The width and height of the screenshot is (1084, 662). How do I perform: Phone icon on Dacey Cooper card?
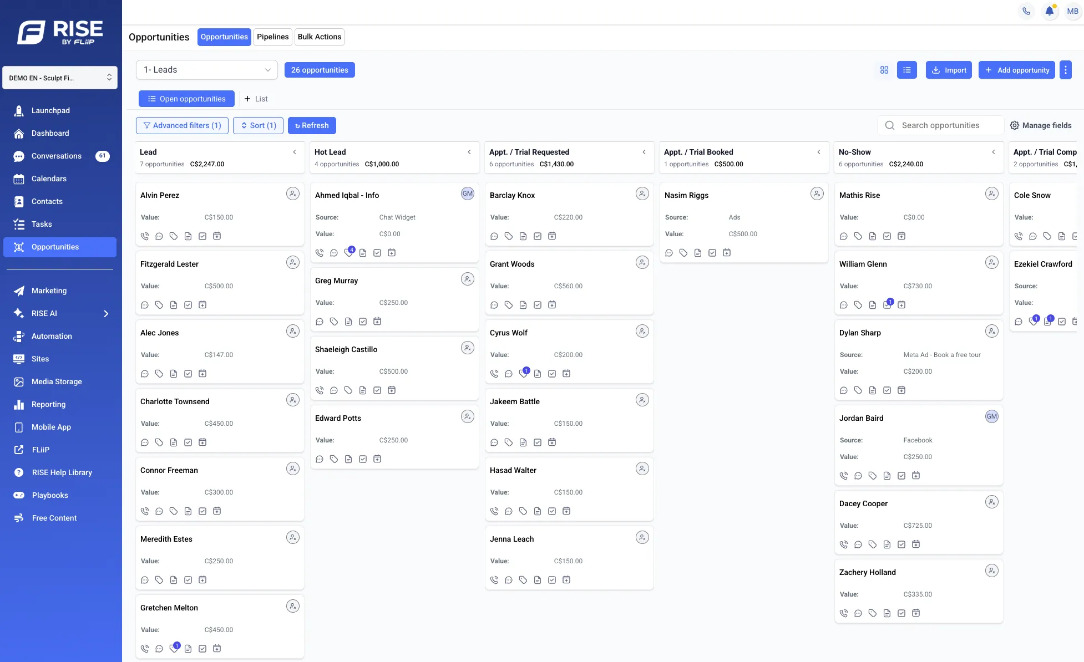coord(844,544)
